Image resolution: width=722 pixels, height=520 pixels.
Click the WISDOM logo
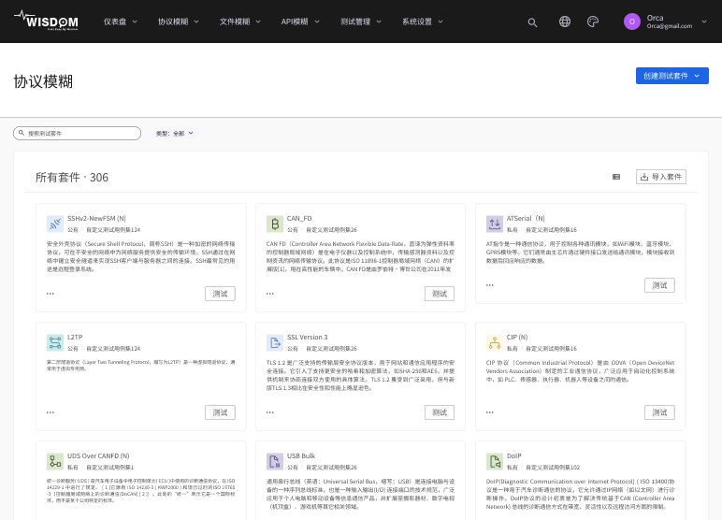(x=46, y=21)
